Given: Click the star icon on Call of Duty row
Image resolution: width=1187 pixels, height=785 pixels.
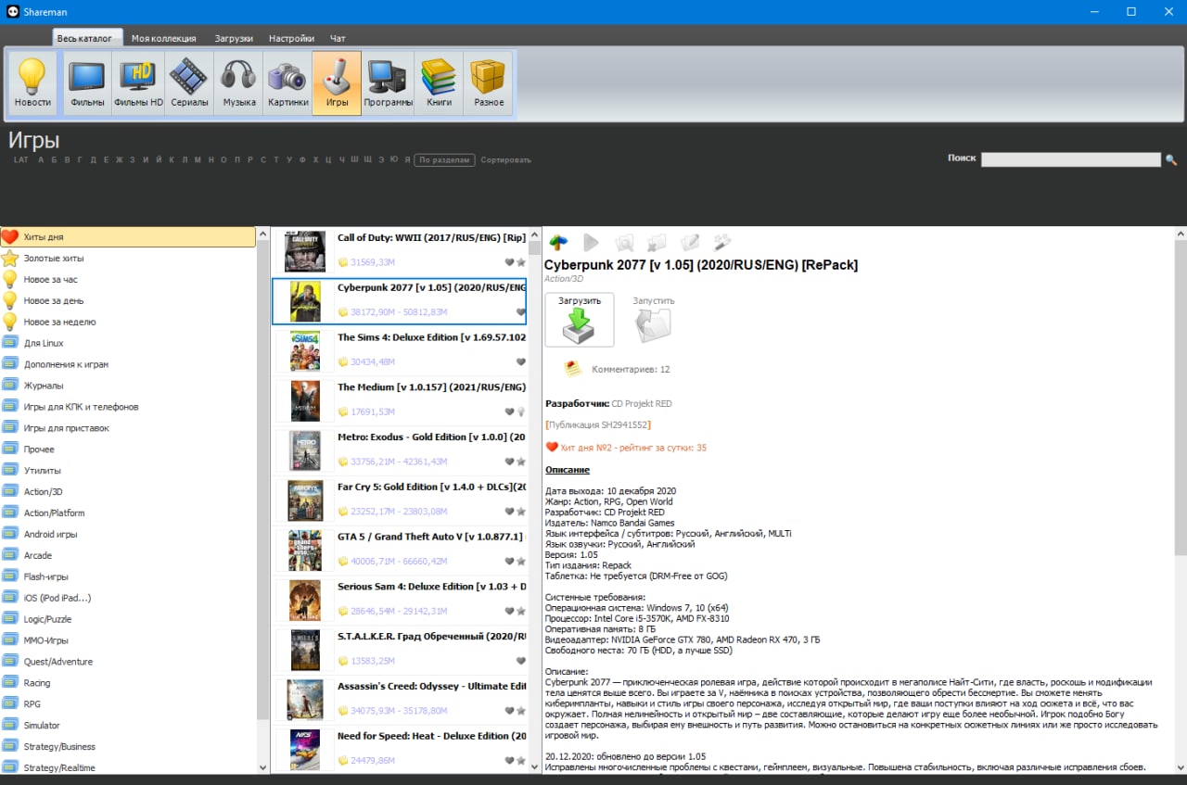Looking at the screenshot, I should pos(521,262).
